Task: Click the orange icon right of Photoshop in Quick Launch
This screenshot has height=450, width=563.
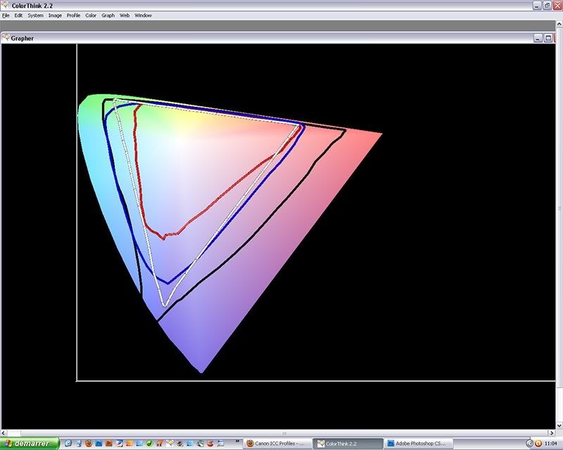Action: 109,444
